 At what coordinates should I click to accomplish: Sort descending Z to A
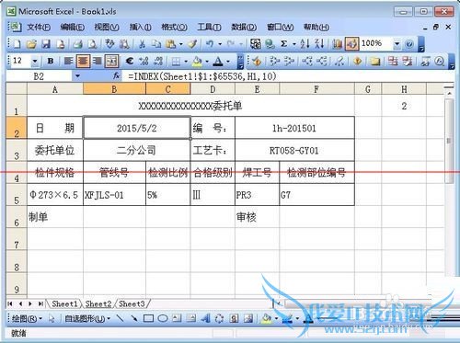319,44
